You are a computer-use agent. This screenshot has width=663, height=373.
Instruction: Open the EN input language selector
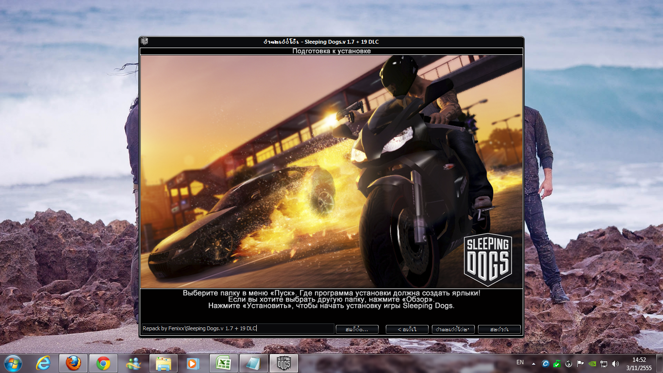tap(520, 362)
